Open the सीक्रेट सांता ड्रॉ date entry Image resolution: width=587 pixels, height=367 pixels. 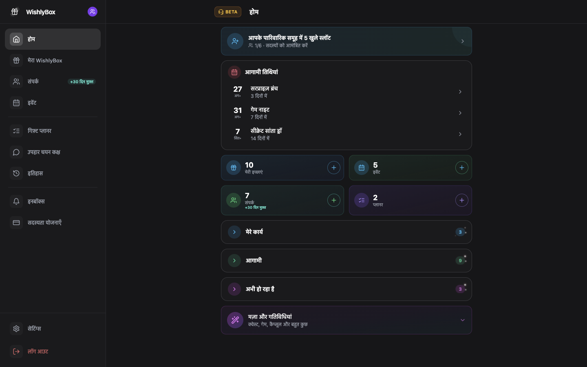point(346,134)
